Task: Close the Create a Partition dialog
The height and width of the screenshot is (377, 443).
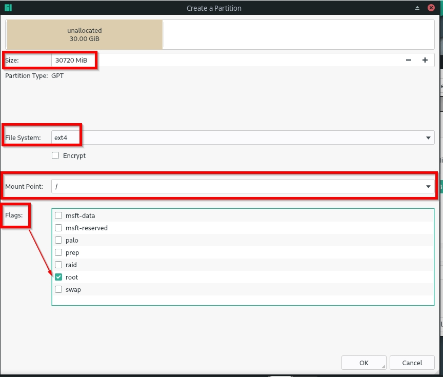Action: click(431, 8)
